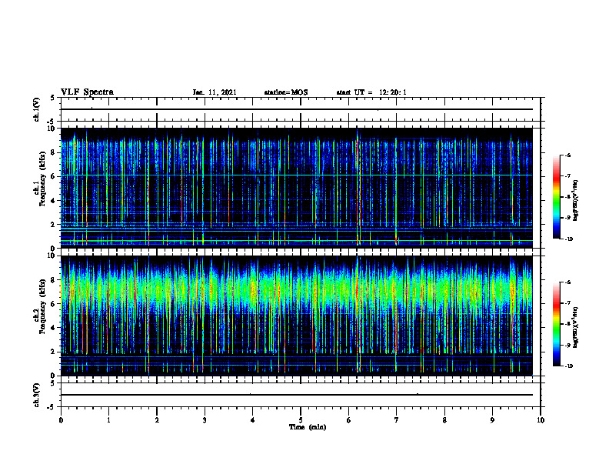Click the green-yellow noise band in the ch.2 spectrogram
609x471 pixels.
[x=297, y=289]
